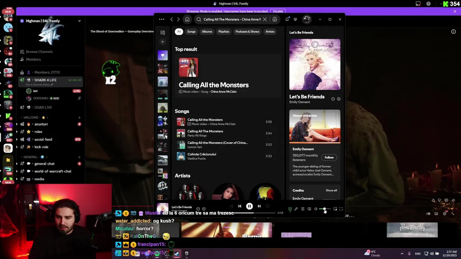This screenshot has height=259, width=461.
Task: Open Spotify Friend Activity
Action: [295, 19]
